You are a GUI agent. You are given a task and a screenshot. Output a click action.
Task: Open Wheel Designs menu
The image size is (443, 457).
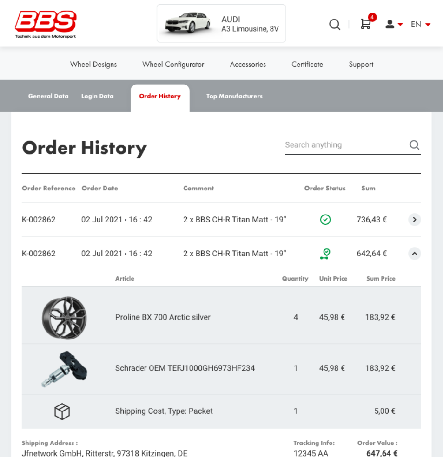(x=93, y=65)
